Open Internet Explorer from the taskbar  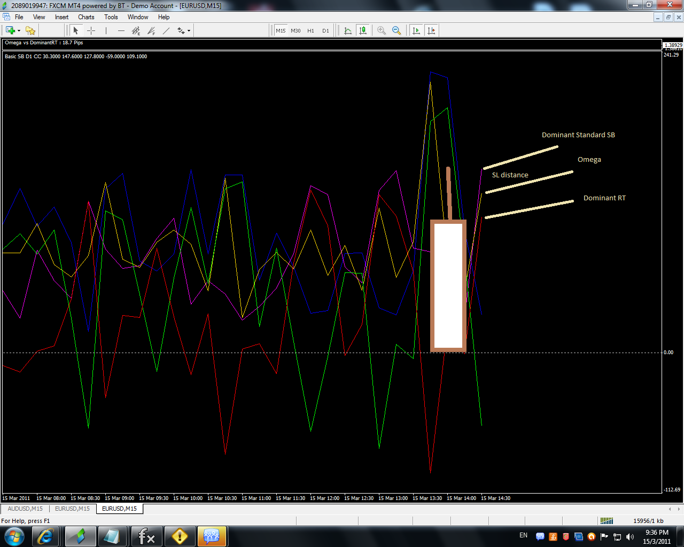[x=45, y=536]
